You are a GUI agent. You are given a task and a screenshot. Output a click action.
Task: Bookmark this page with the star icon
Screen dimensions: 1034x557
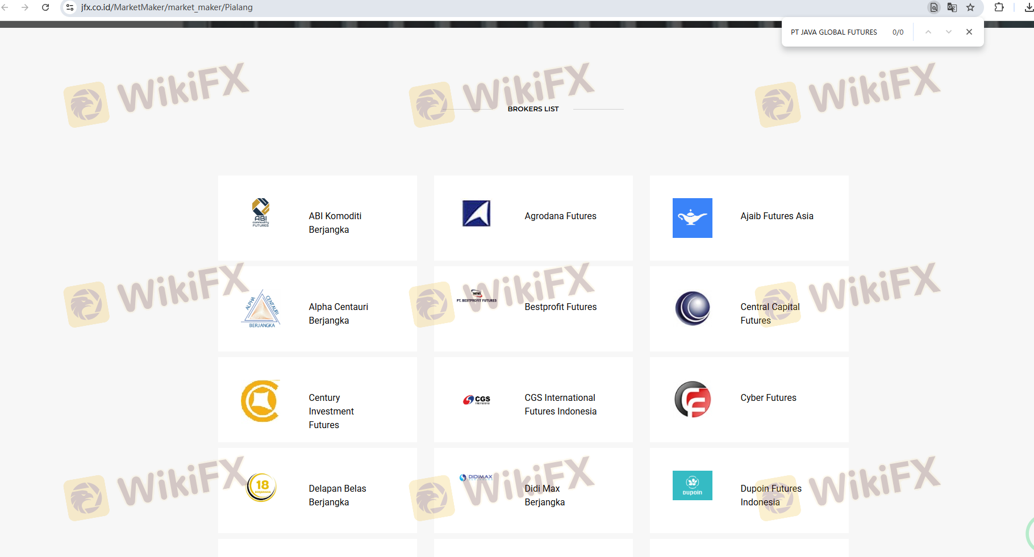click(970, 7)
